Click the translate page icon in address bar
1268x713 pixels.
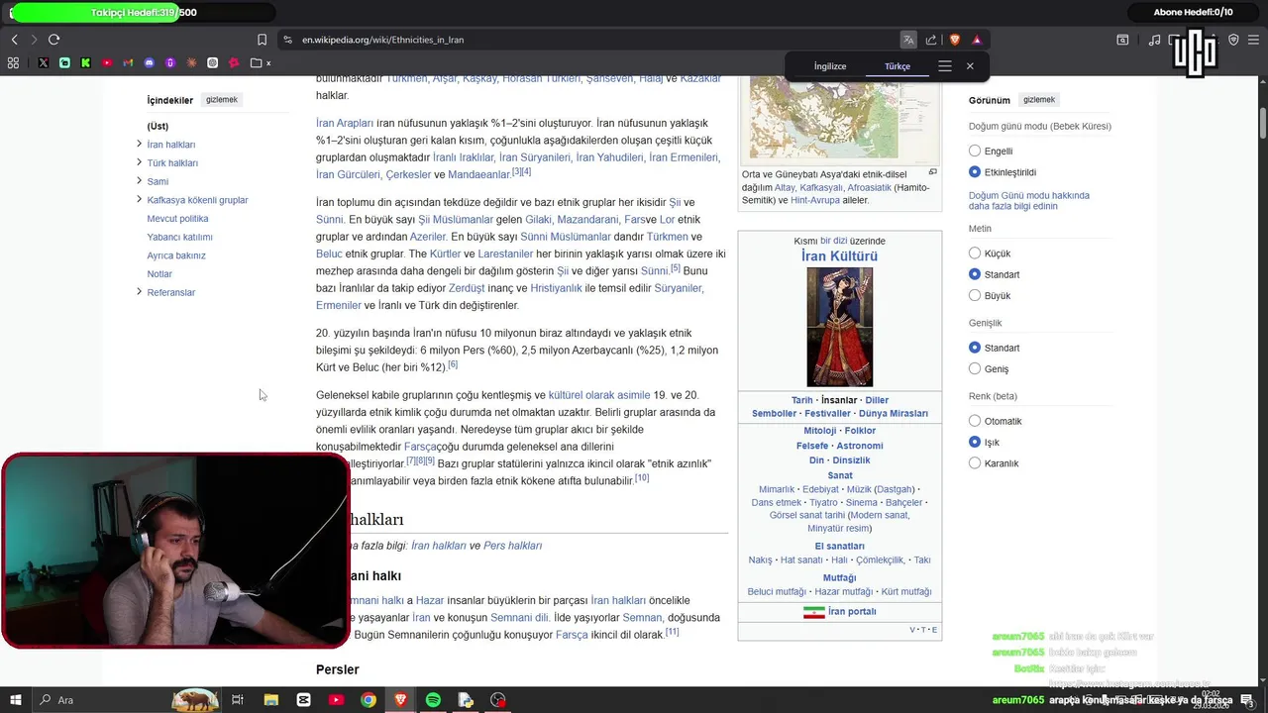click(x=908, y=40)
